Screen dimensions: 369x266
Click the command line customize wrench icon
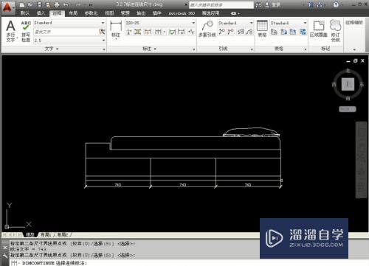[x=5, y=256]
